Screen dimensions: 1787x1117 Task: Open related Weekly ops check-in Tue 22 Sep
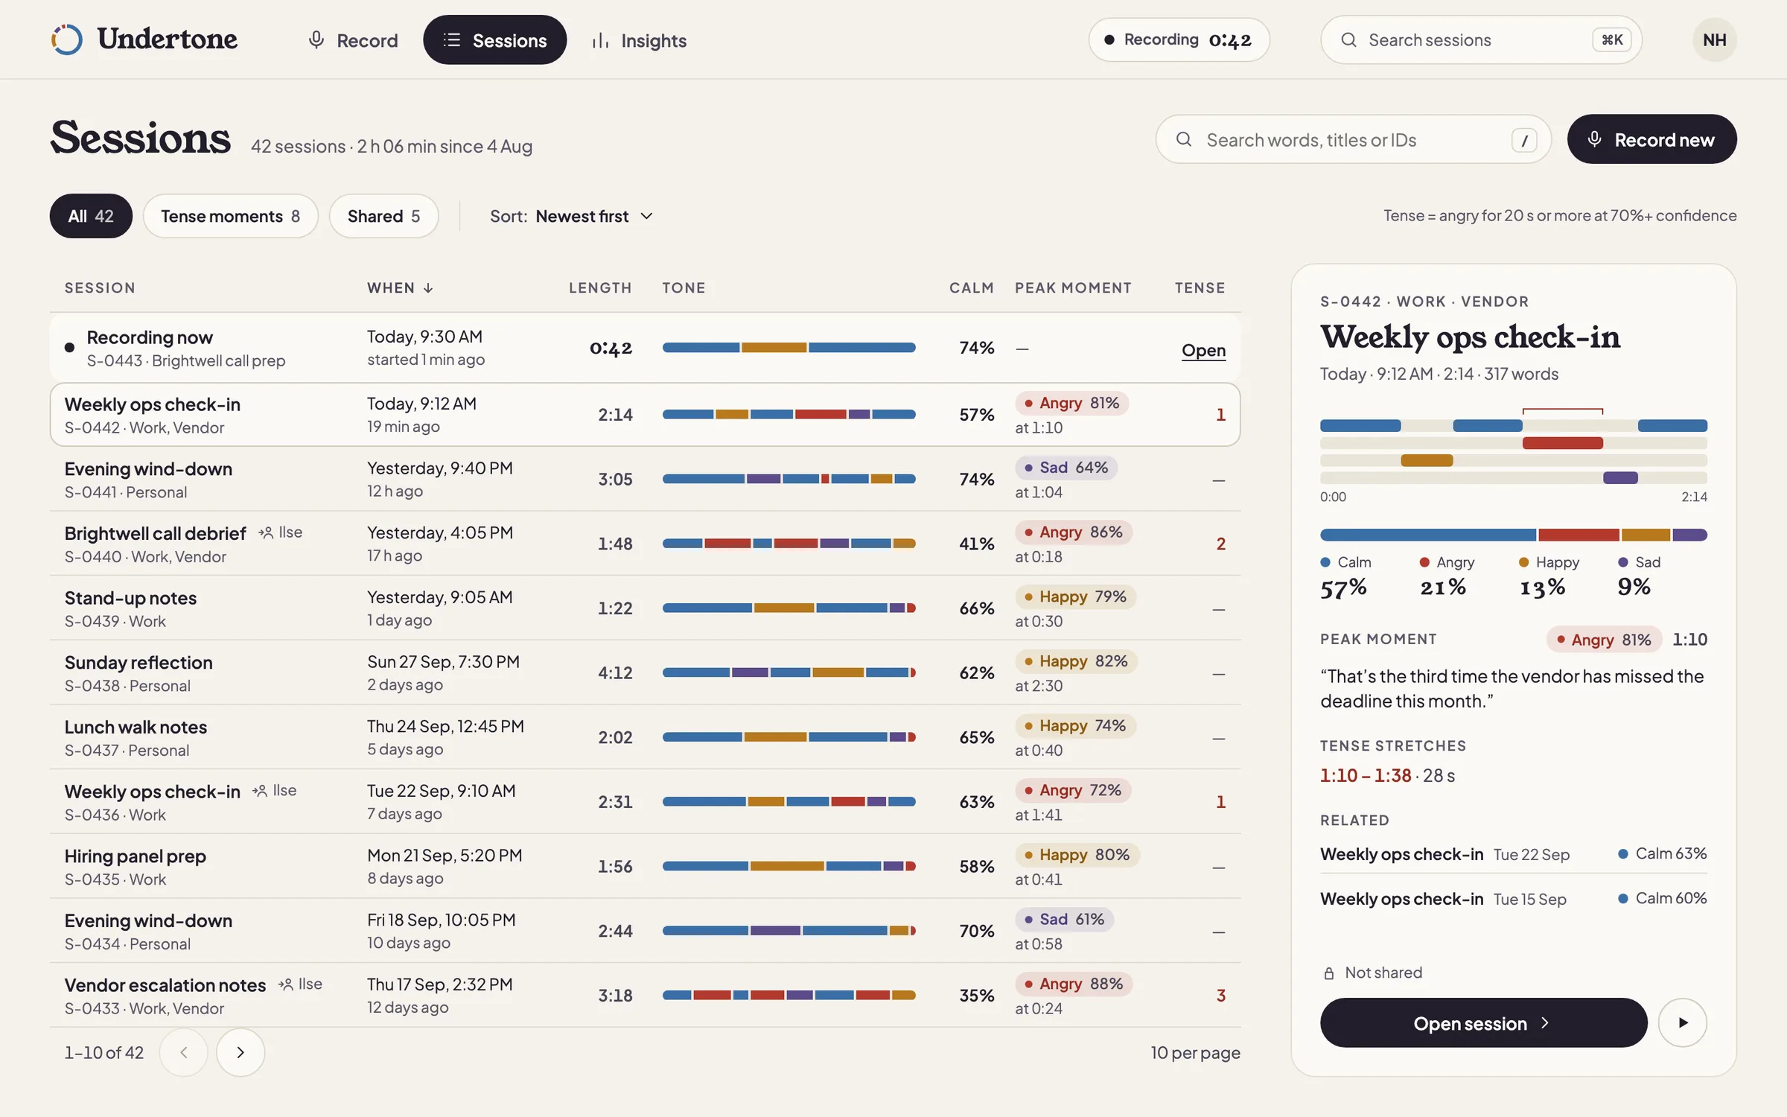1513,854
